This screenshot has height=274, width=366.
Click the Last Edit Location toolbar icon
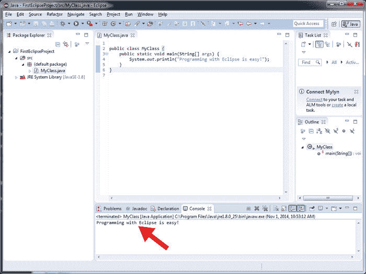tap(240, 23)
